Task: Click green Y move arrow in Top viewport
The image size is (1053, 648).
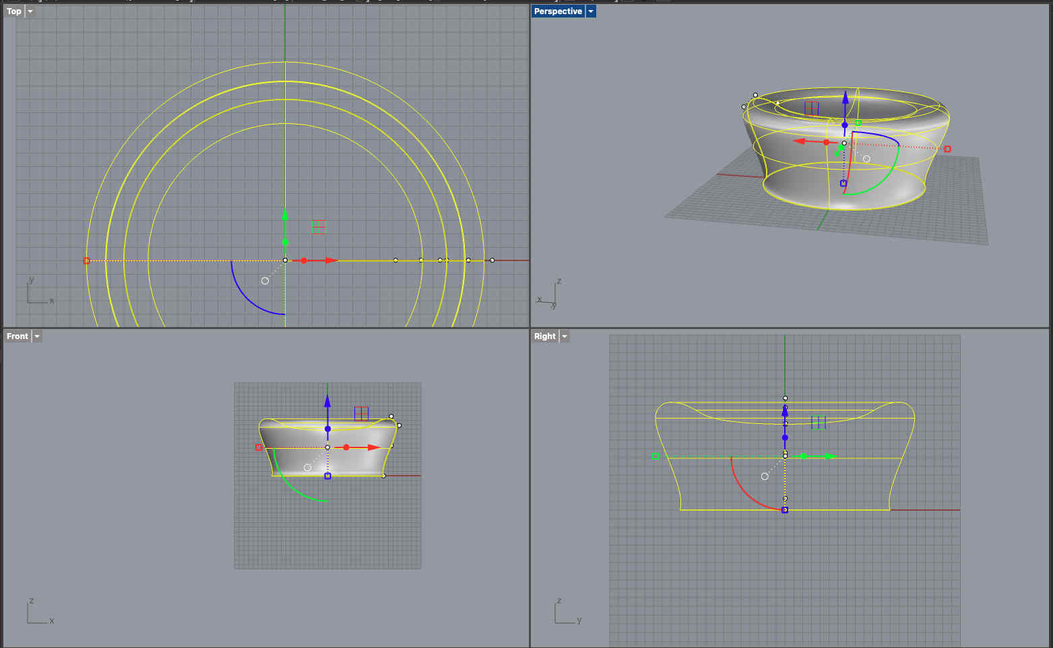Action: [x=285, y=215]
